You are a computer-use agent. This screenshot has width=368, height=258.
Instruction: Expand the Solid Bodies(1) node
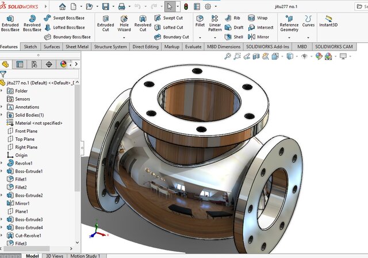(x=2, y=115)
